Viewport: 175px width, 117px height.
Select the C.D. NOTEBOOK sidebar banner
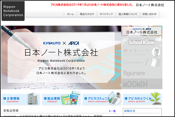point(142,63)
